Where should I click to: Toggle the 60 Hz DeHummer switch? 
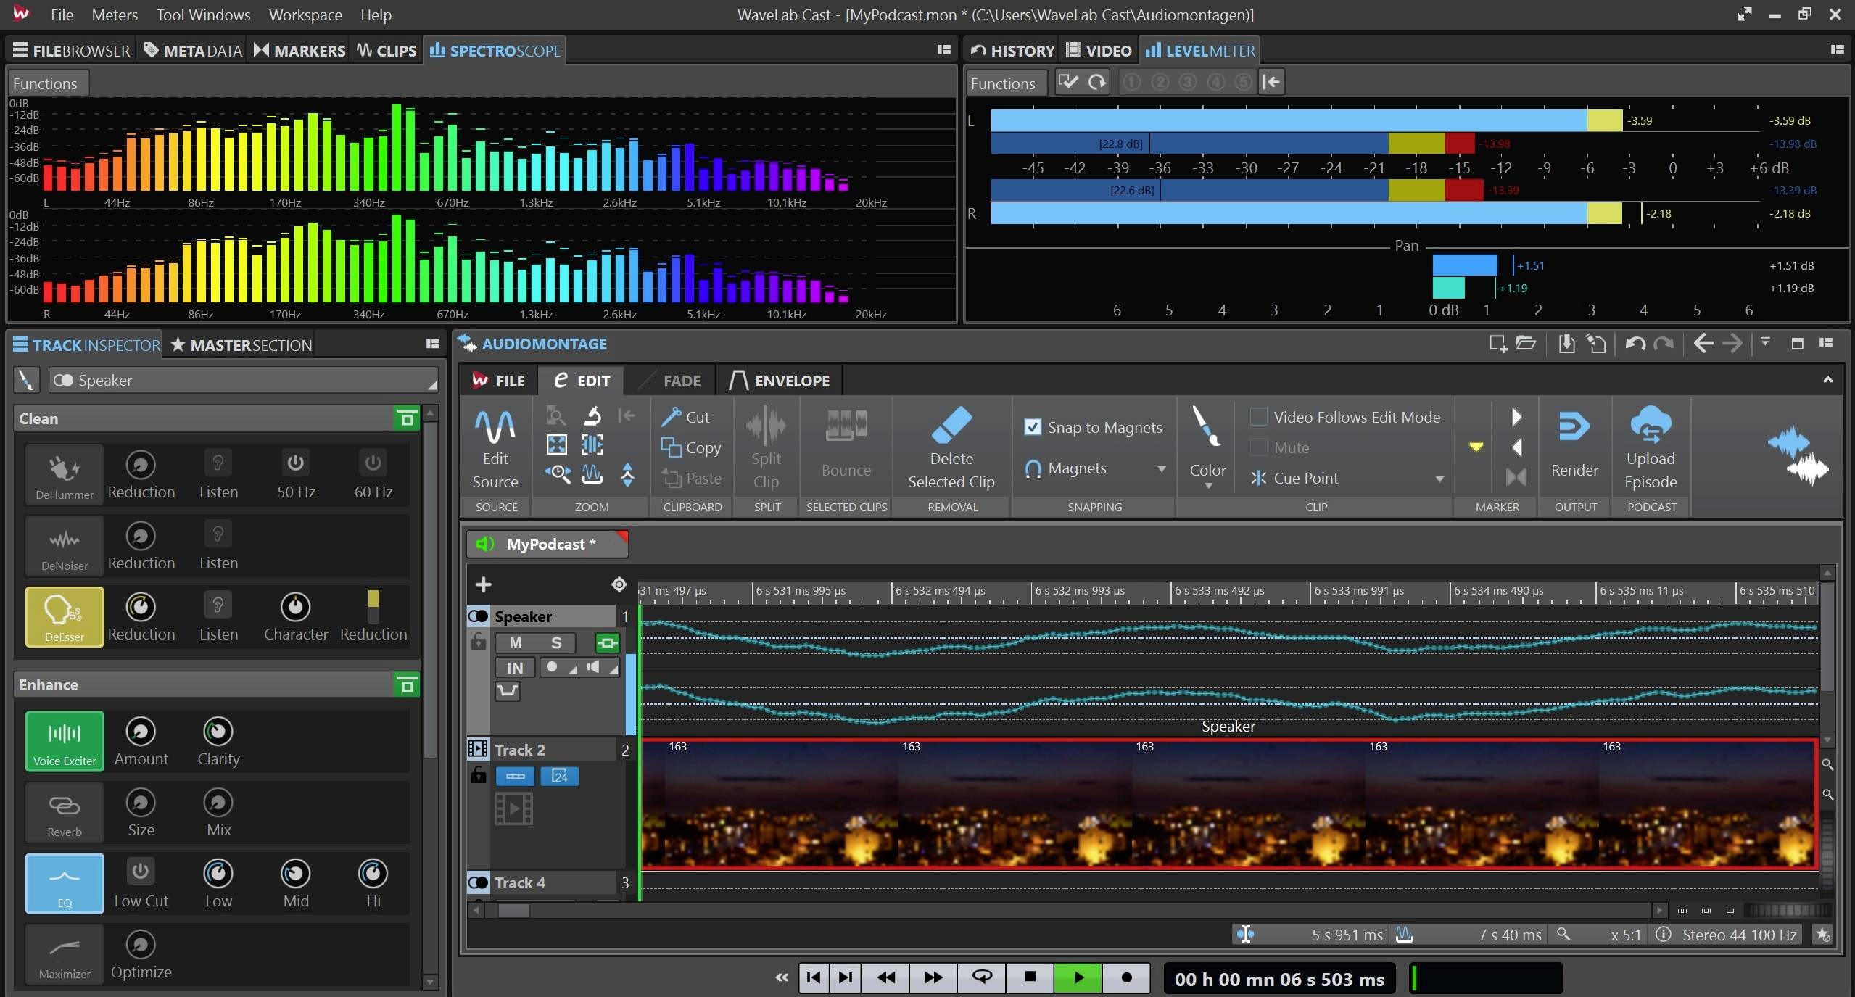(373, 463)
